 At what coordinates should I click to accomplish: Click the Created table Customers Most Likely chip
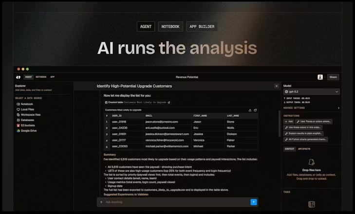137,103
